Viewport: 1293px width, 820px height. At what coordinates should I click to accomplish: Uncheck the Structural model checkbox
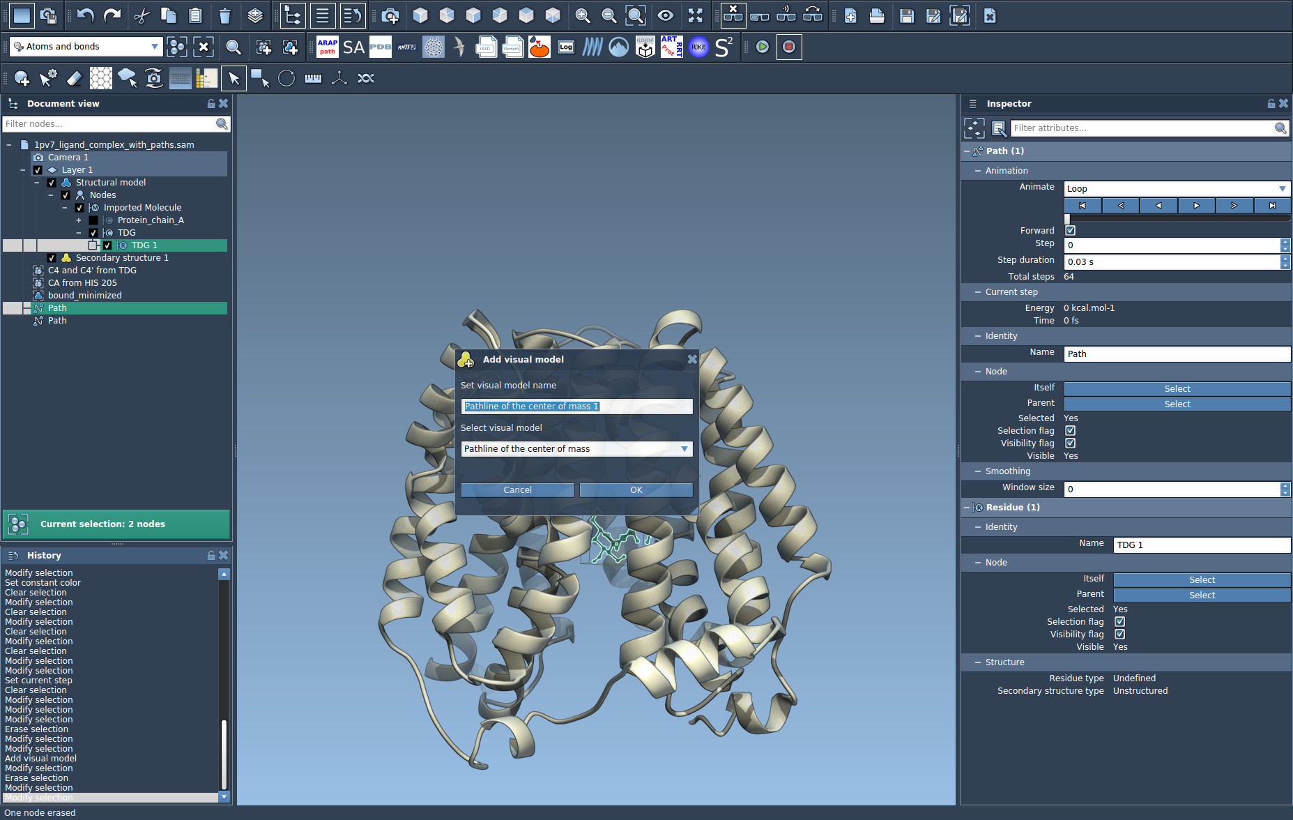[52, 183]
